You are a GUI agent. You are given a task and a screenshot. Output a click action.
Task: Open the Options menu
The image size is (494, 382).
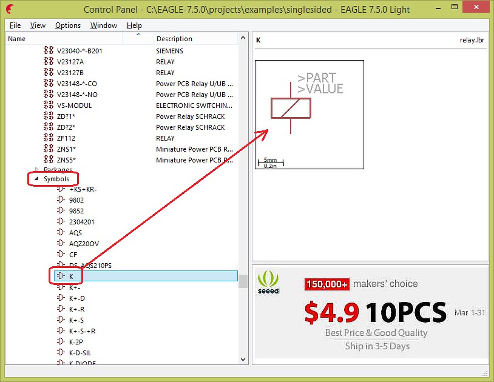(x=68, y=25)
